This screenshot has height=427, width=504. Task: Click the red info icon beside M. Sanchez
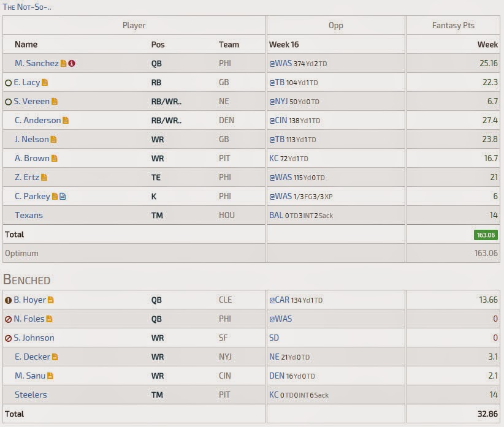coord(72,64)
